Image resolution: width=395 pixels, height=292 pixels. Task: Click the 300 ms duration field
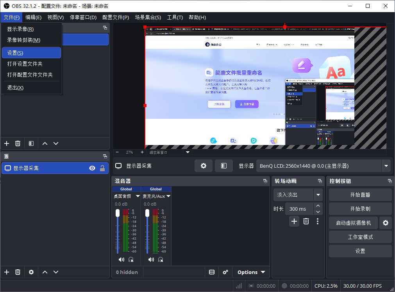299,209
